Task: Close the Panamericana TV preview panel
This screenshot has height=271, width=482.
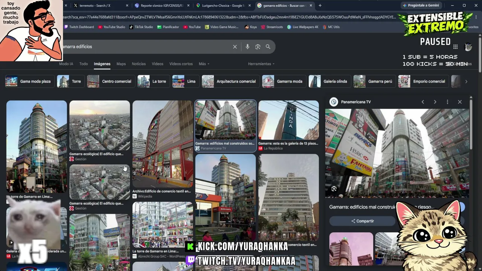Action: (460, 102)
